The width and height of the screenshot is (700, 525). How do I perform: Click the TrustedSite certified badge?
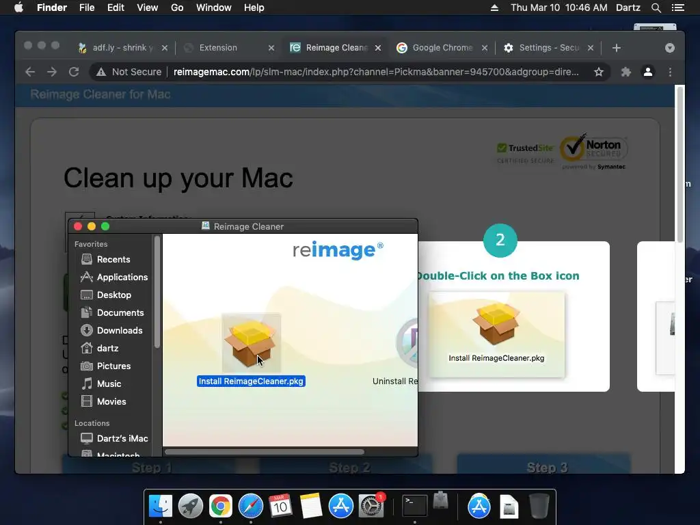(x=526, y=153)
